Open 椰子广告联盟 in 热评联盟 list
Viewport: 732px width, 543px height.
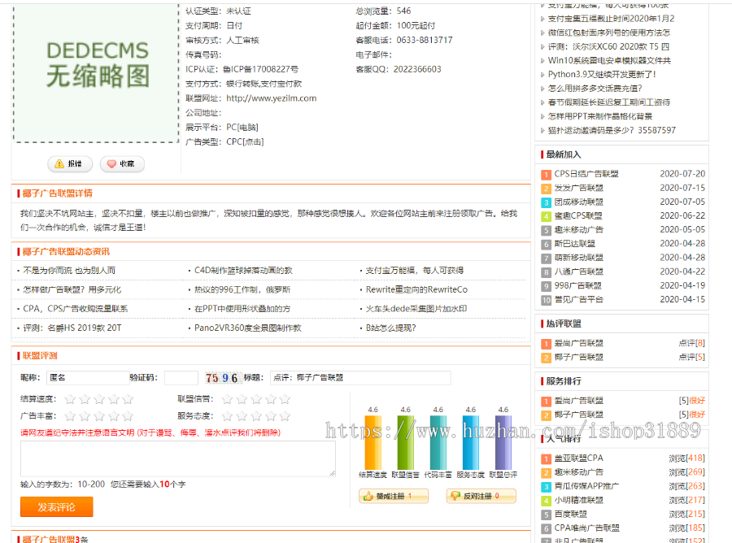[x=579, y=358]
